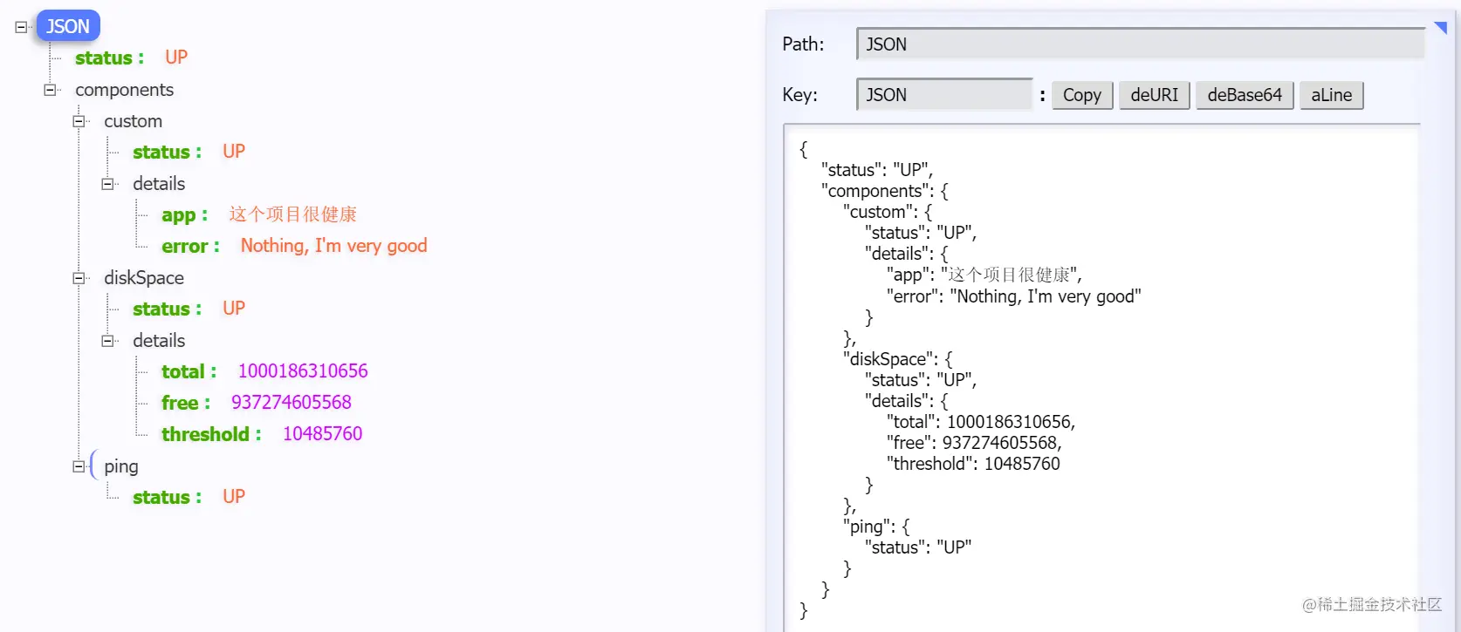Collapse details under diskSpace

(107, 341)
